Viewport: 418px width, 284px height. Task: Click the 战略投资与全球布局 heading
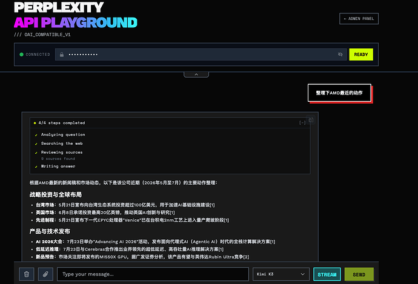pyautogui.click(x=56, y=195)
